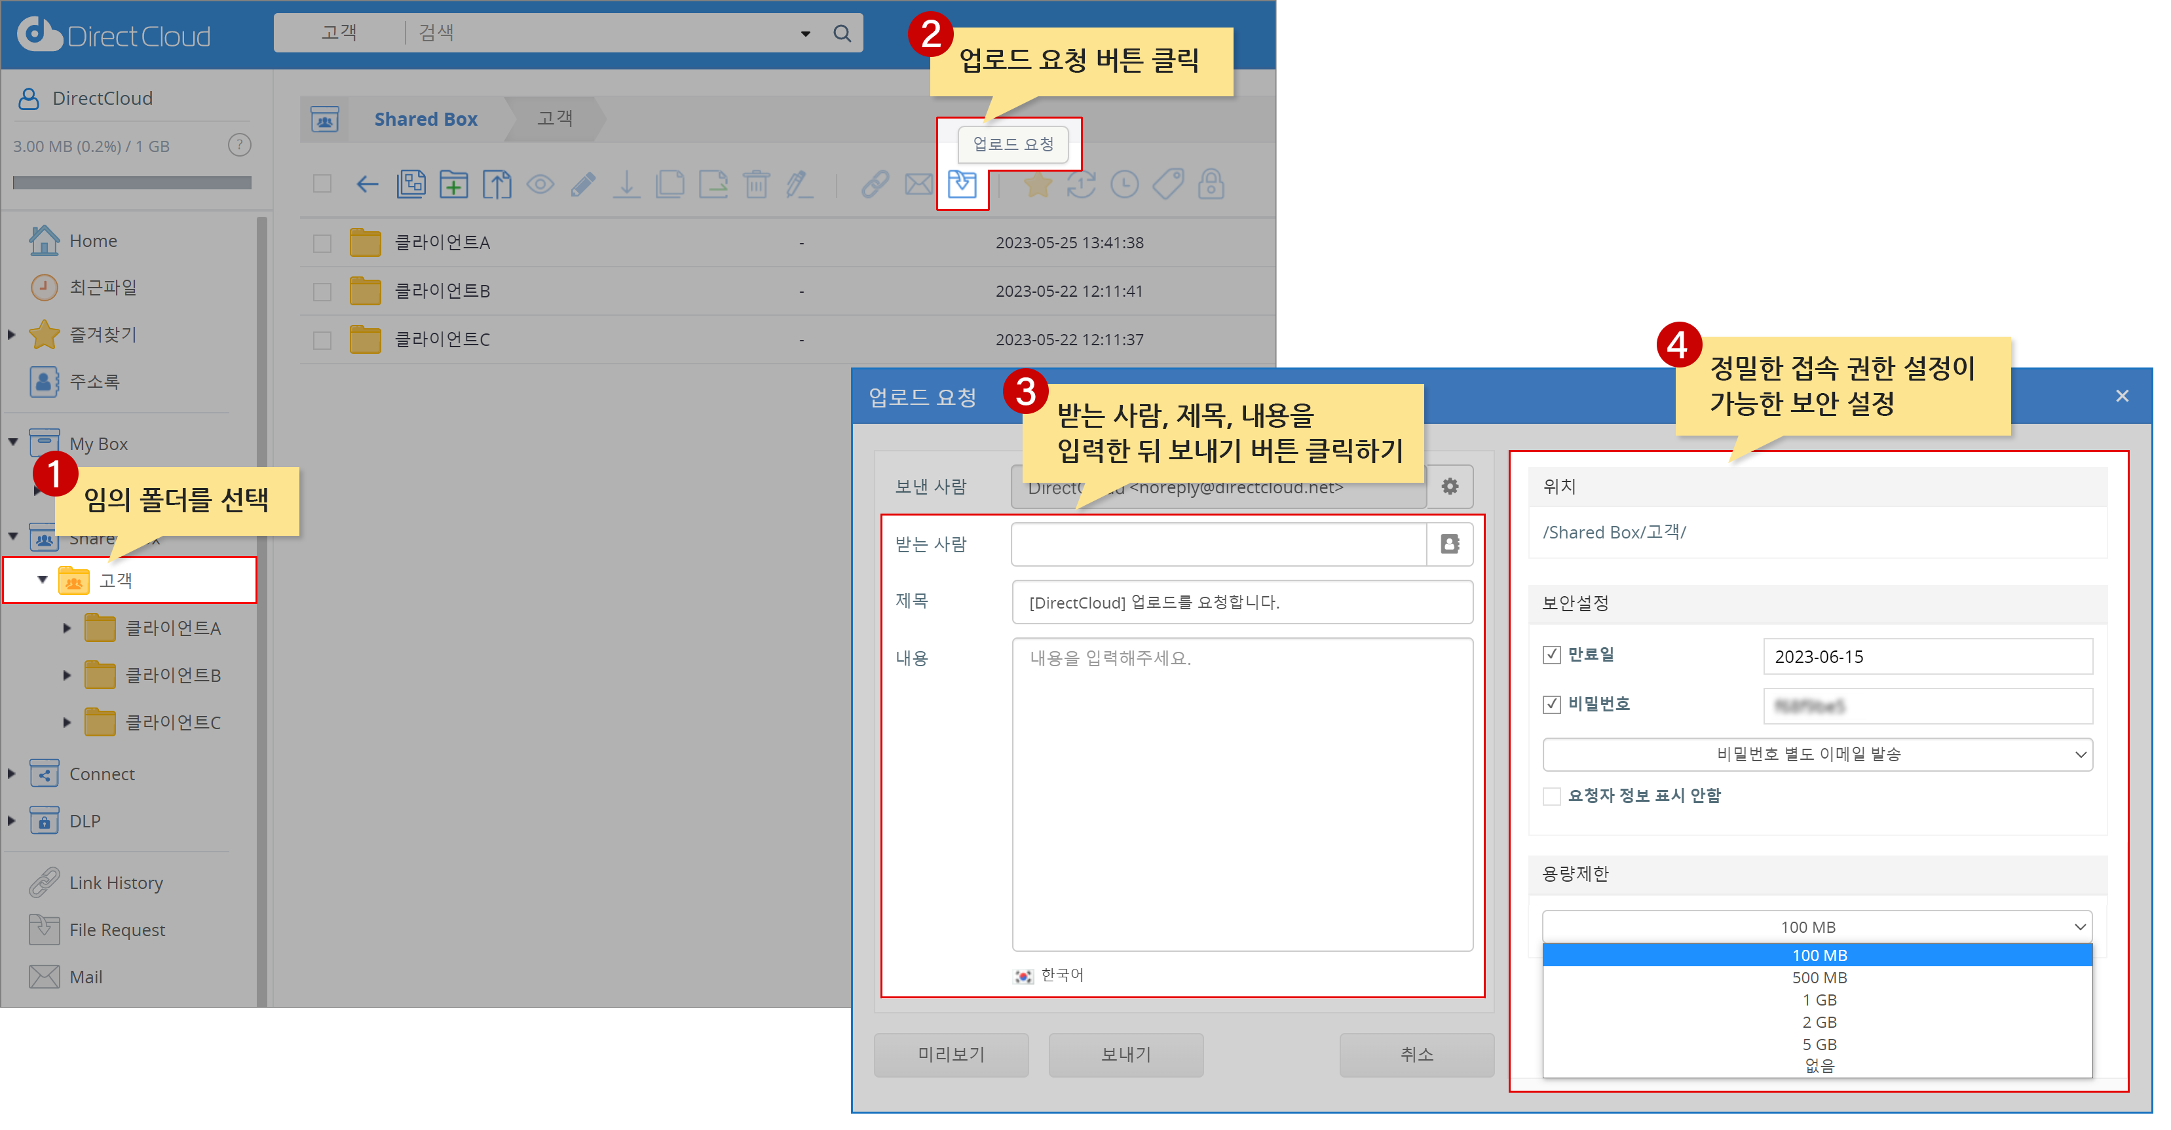Open the 용량제한 capacity limit dropdown
The height and width of the screenshot is (1130, 2171).
pyautogui.click(x=1817, y=926)
